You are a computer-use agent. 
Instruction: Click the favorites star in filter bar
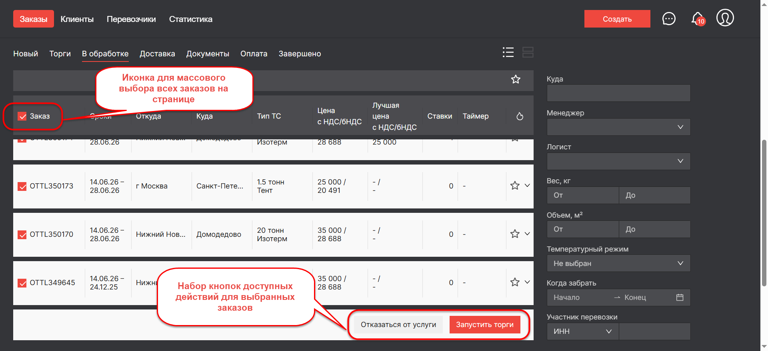click(516, 79)
